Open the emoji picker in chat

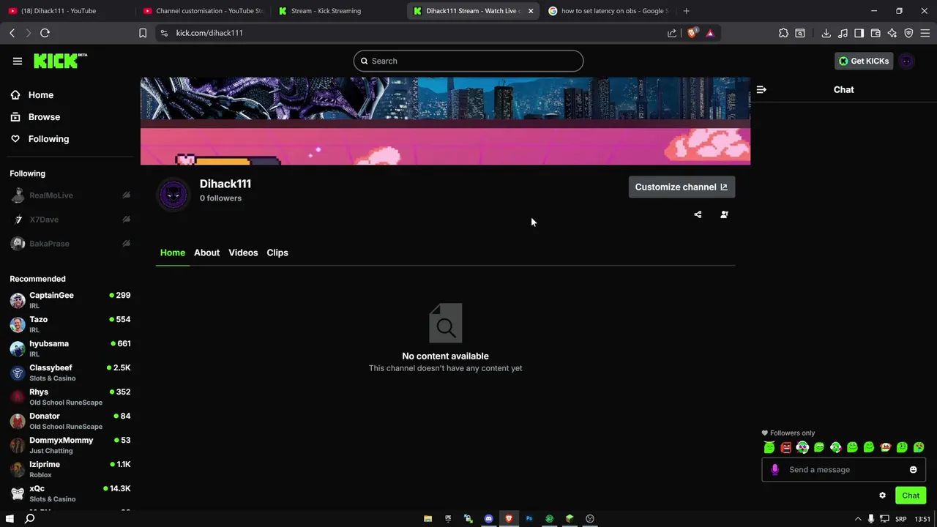[913, 470]
